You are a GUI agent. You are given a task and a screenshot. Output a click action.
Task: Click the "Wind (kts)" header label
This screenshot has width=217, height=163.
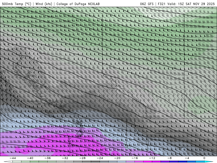coord(44,4)
